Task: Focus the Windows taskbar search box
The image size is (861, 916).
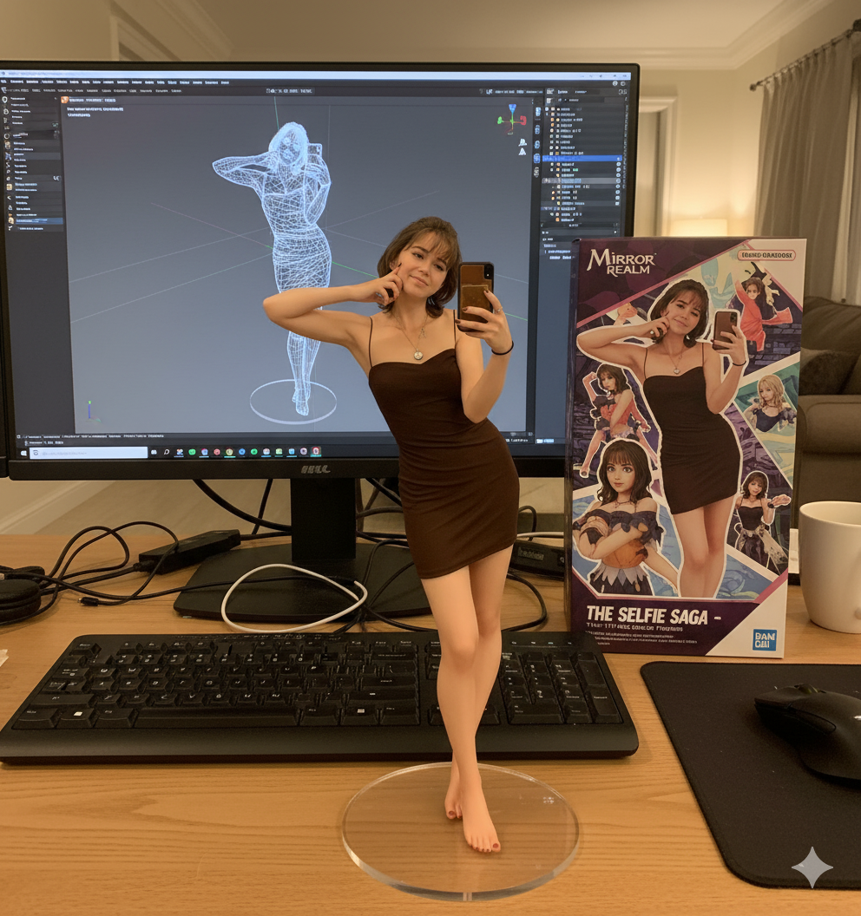Action: click(89, 453)
